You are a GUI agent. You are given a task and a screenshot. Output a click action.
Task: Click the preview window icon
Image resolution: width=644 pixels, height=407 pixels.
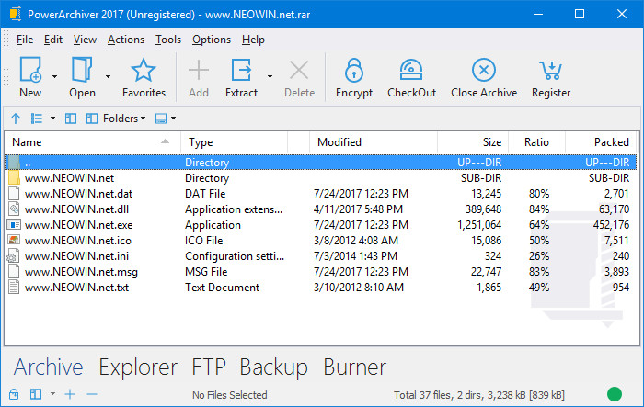[x=161, y=119]
